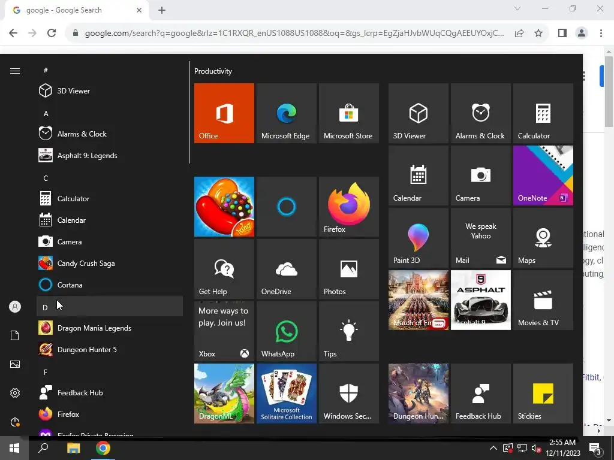Screen dimensions: 614x460
Task: Open Dungeon Hunter 5 from app list
Action: [110, 349]
